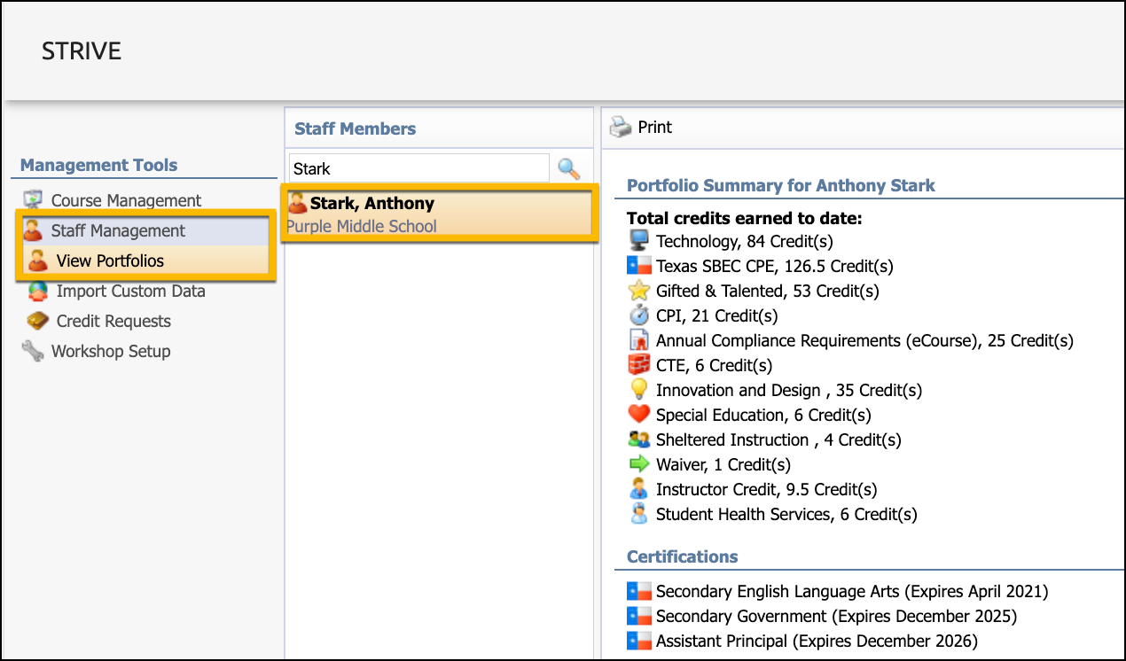Click the Credit Requests book icon

pyautogui.click(x=38, y=321)
